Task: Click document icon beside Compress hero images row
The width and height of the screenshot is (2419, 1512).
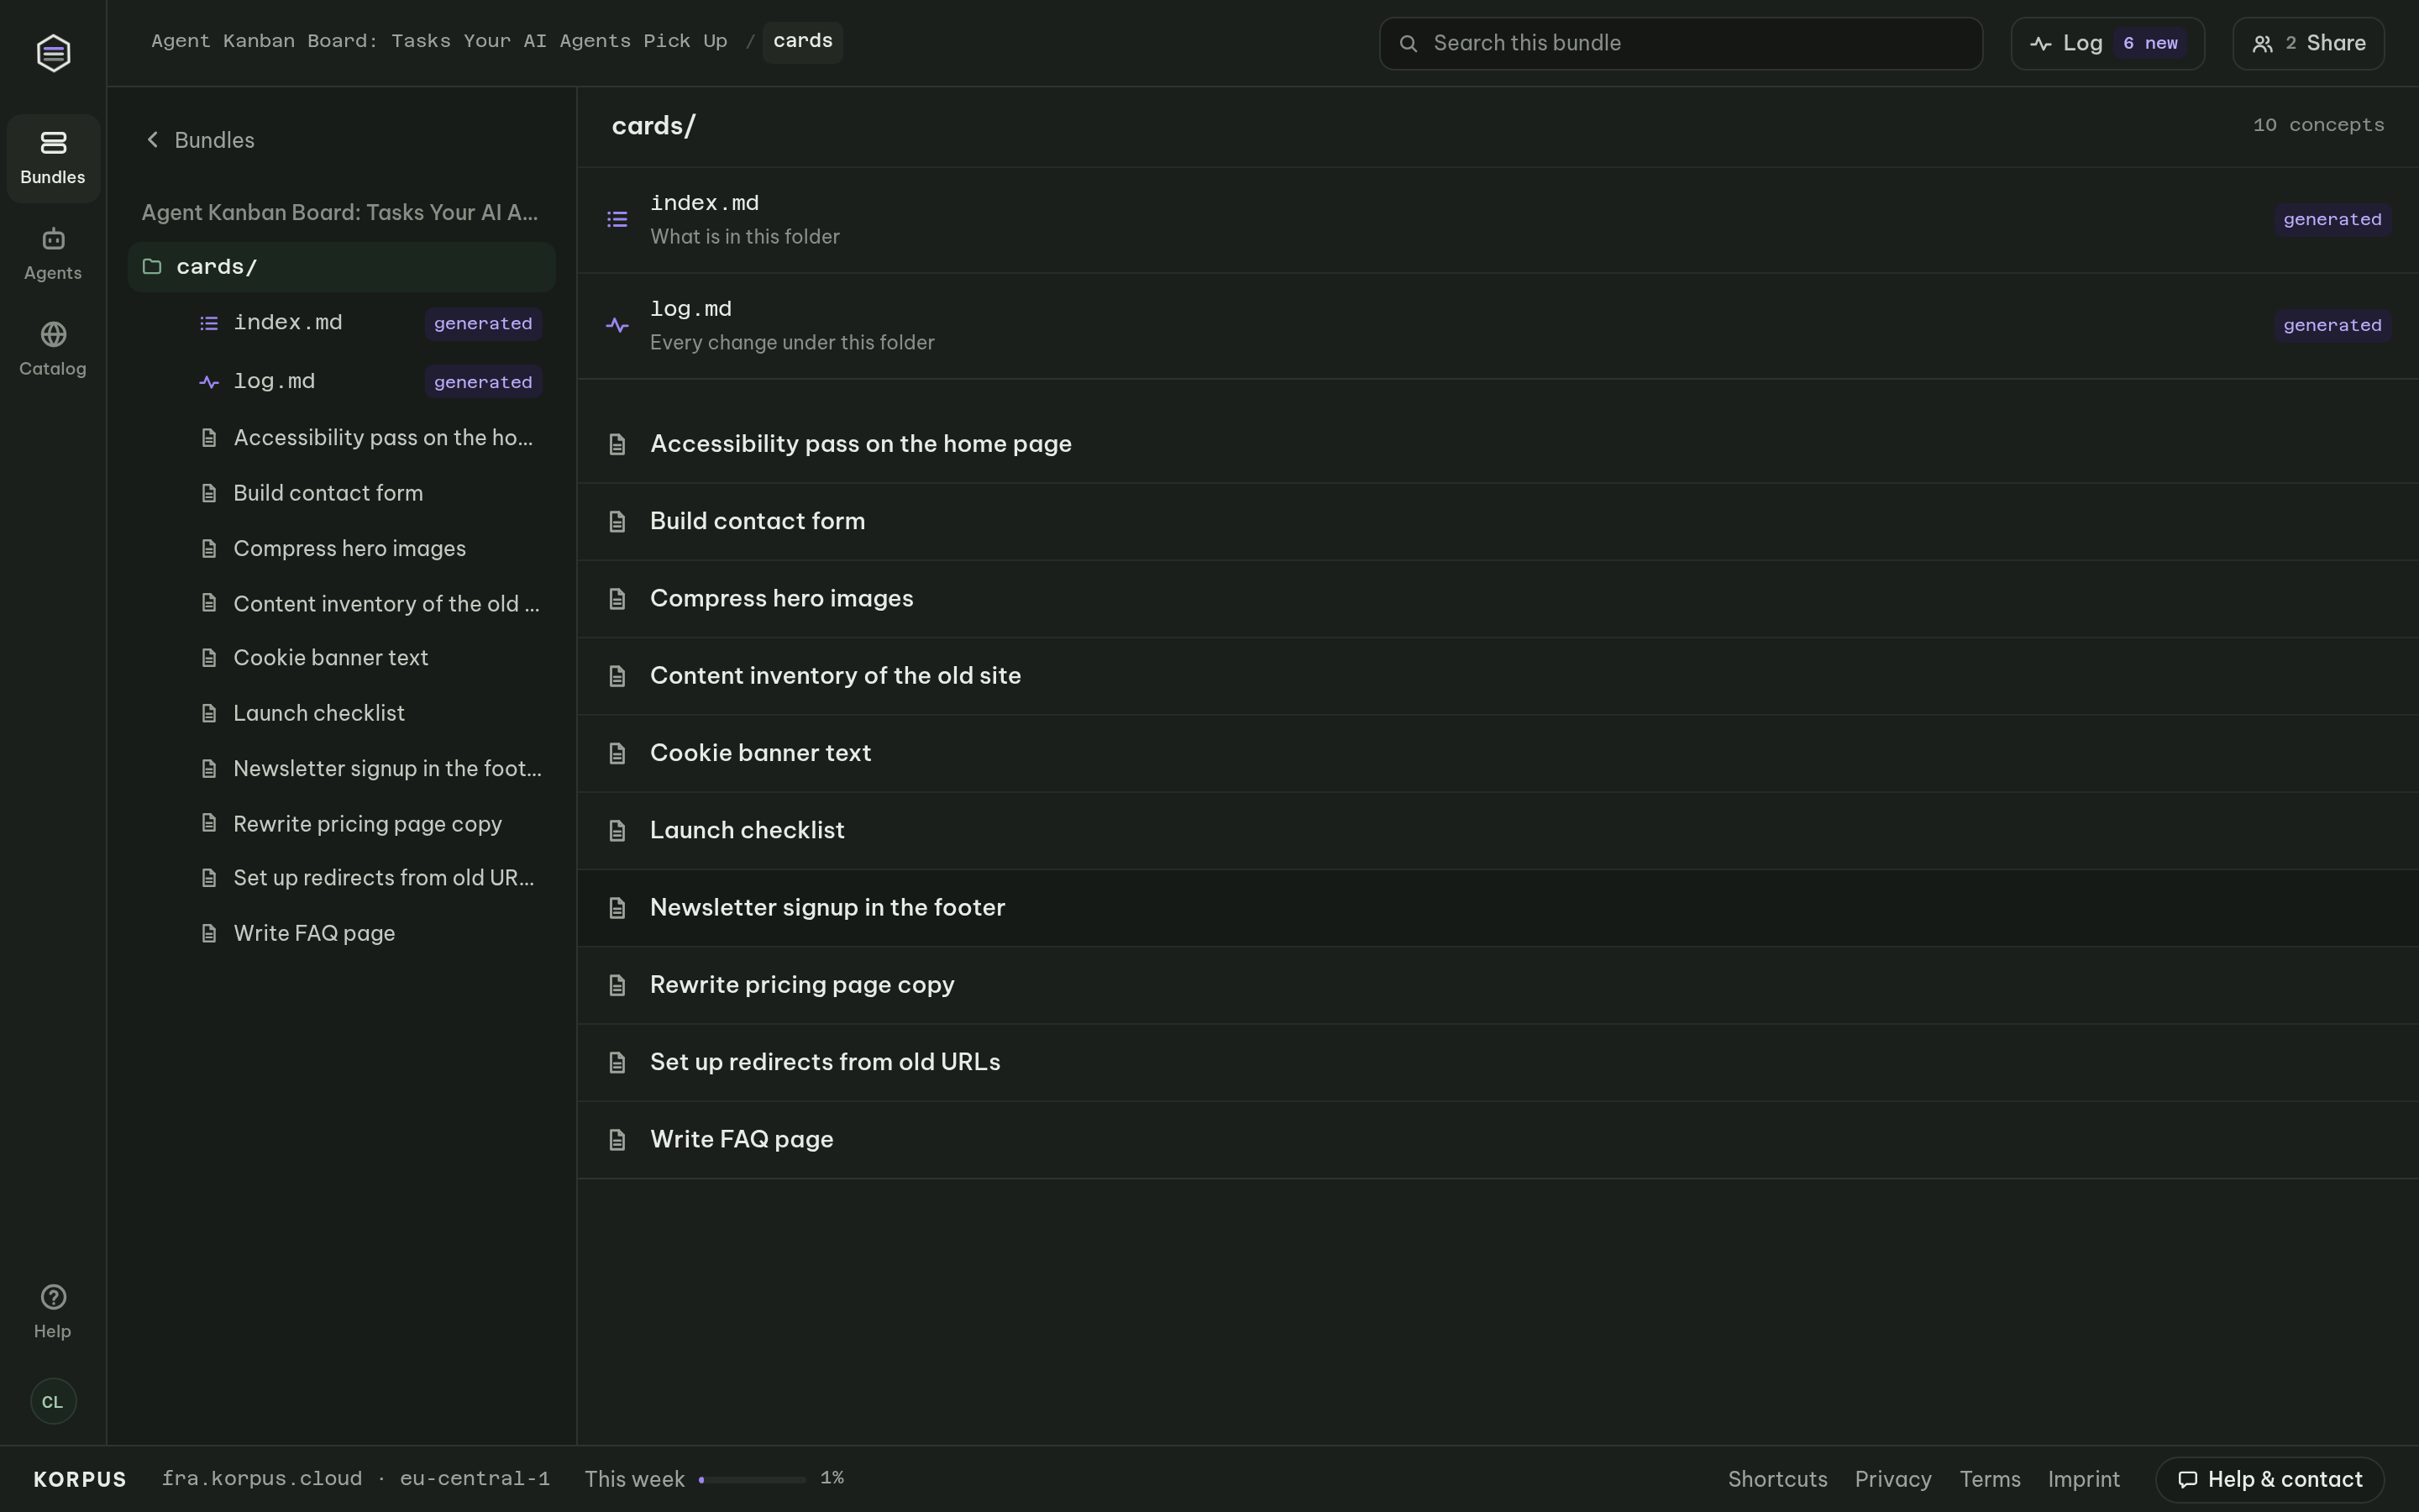Action: coord(617,599)
